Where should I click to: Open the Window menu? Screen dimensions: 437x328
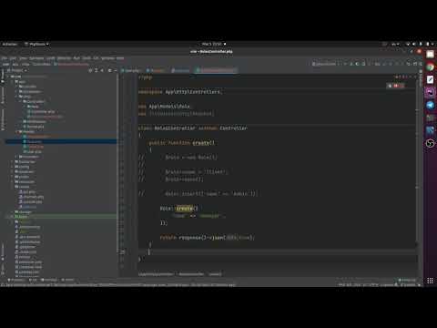[x=107, y=58]
